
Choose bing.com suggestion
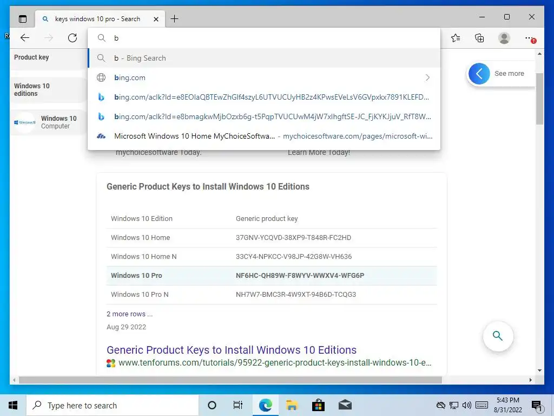pyautogui.click(x=264, y=77)
